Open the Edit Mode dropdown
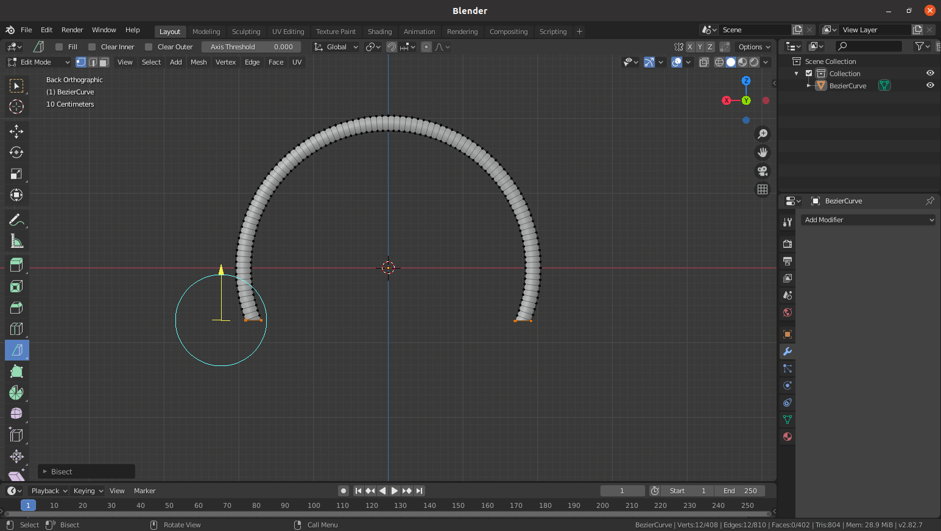Image resolution: width=941 pixels, height=531 pixels. (39, 62)
